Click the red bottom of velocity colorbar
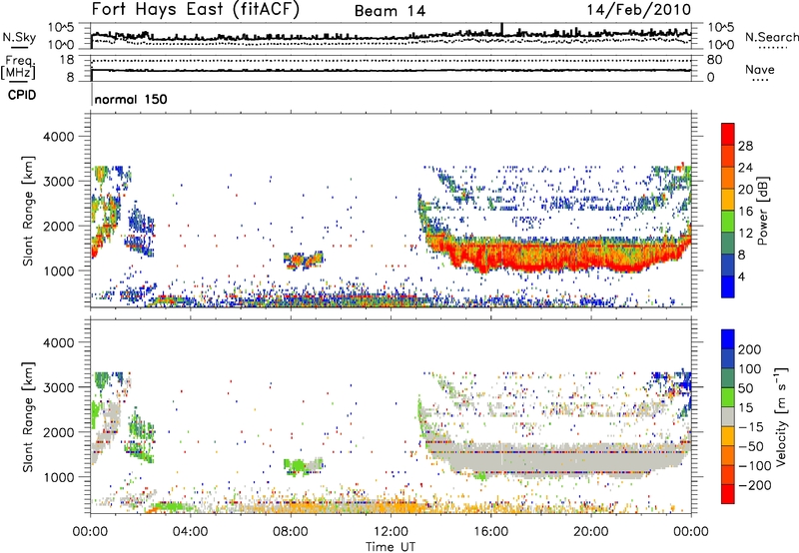799x553 pixels. pyautogui.click(x=728, y=494)
